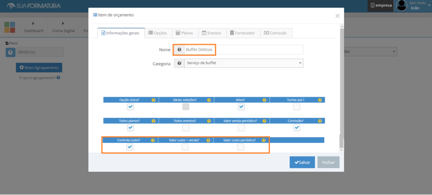Uncheck the Opção única checkbox
The height and width of the screenshot is (195, 432).
pos(131,107)
